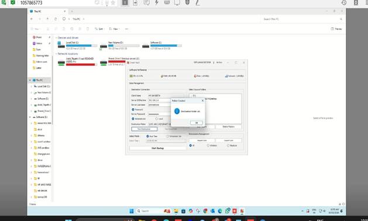This screenshot has height=221, width=368.
Task: Click the remote-session lightning actions icon
Action: tap(157, 2)
